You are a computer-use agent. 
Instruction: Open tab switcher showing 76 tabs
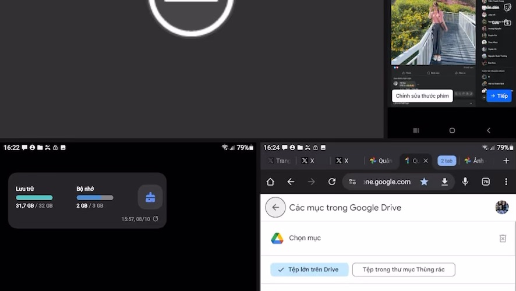(486, 182)
